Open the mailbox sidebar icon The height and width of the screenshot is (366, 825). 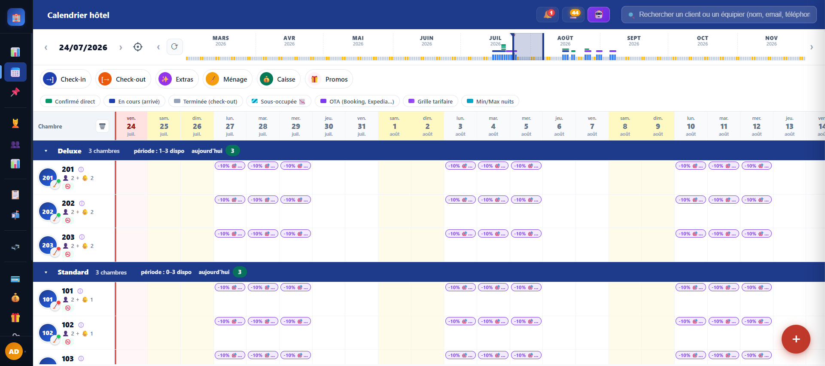[x=15, y=215]
